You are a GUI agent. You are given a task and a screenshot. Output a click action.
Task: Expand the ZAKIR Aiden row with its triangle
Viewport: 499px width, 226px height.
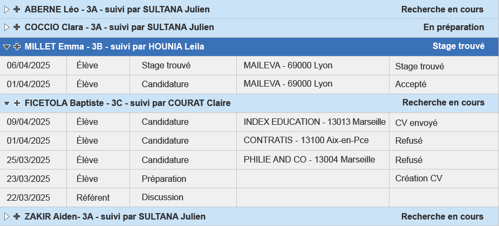(x=6, y=216)
